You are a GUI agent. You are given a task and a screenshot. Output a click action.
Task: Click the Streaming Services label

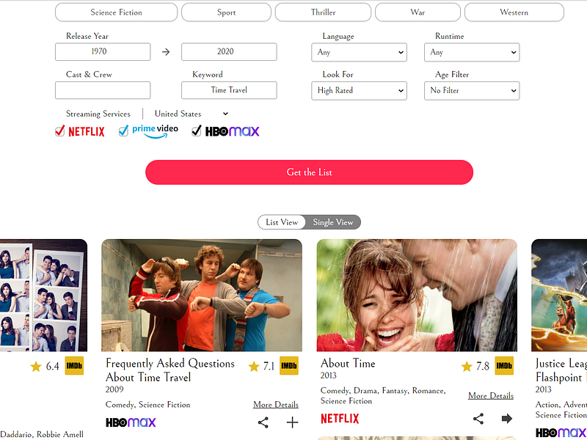(98, 114)
